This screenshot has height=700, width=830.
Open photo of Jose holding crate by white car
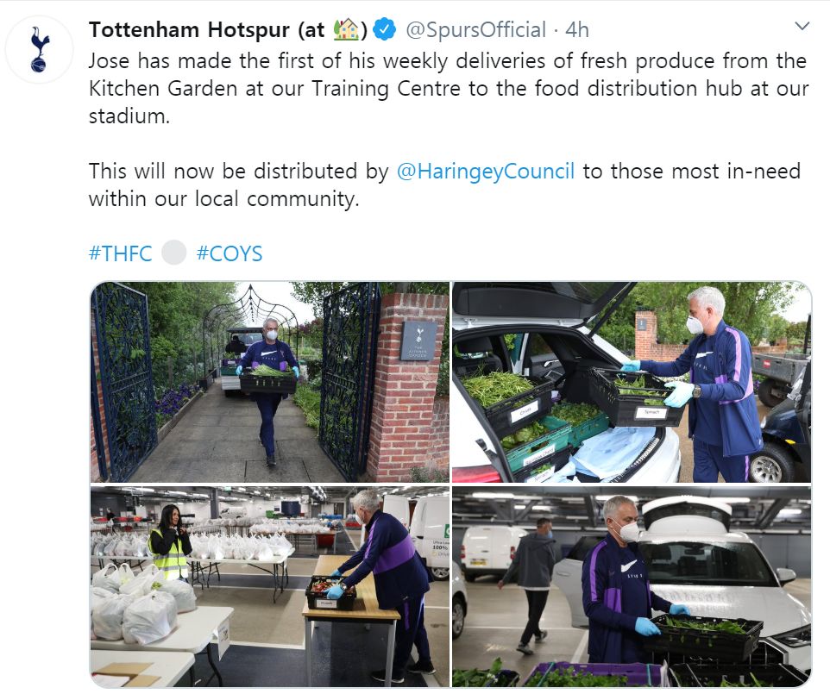[x=632, y=586]
